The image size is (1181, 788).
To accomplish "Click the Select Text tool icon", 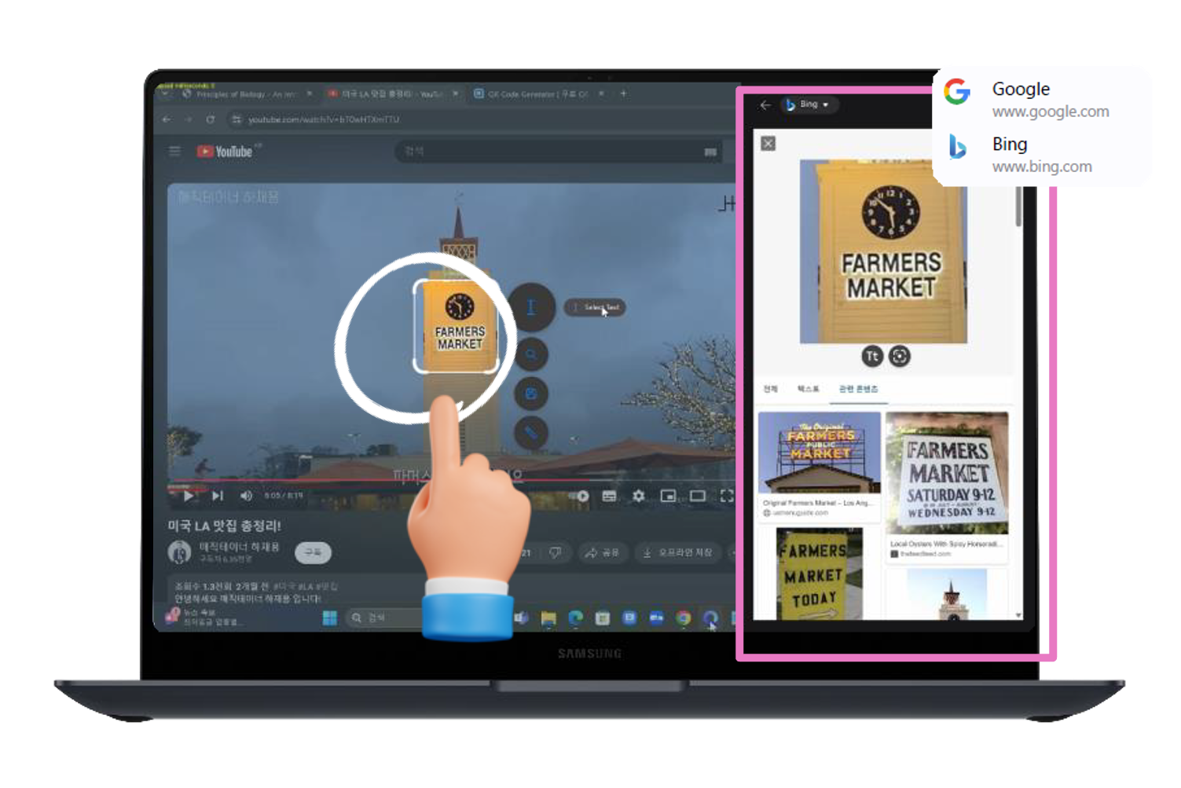I will coord(531,307).
